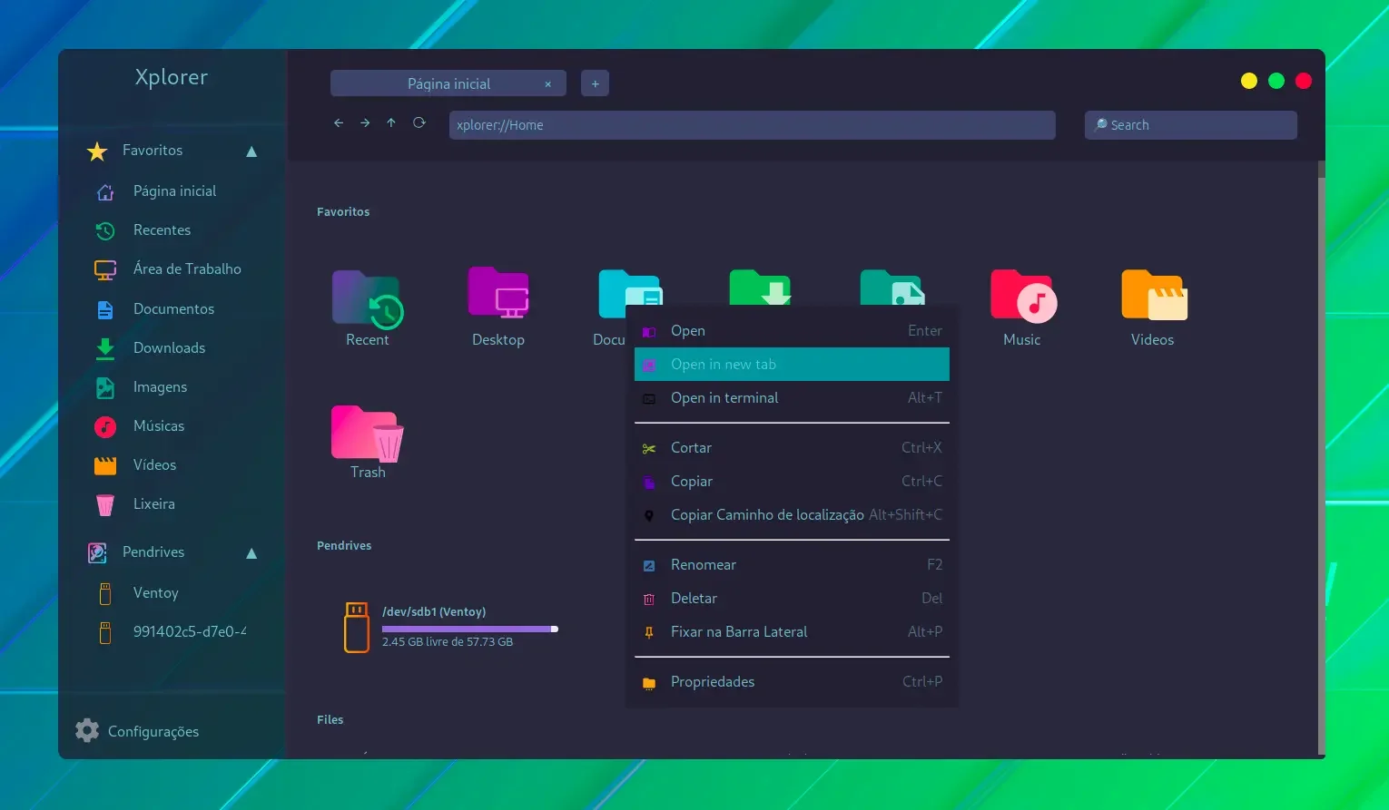Open the green Downloads folder icon
Image resolution: width=1389 pixels, height=810 pixels.
tap(761, 286)
